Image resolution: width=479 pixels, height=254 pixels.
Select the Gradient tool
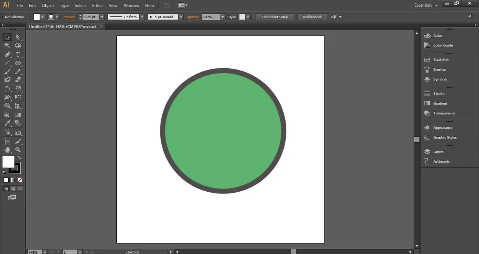pos(18,115)
